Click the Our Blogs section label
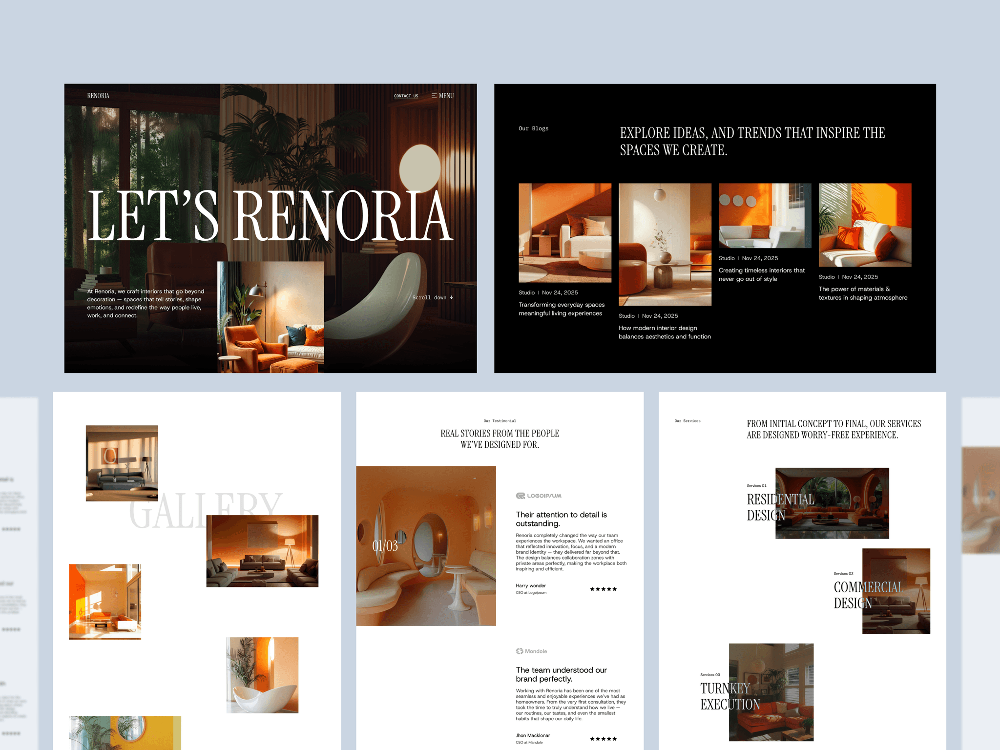This screenshot has width=1000, height=750. (533, 128)
